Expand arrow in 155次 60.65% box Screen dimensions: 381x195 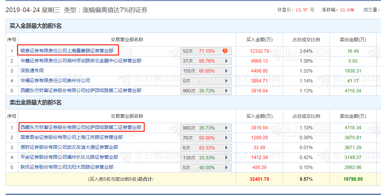tap(226, 71)
